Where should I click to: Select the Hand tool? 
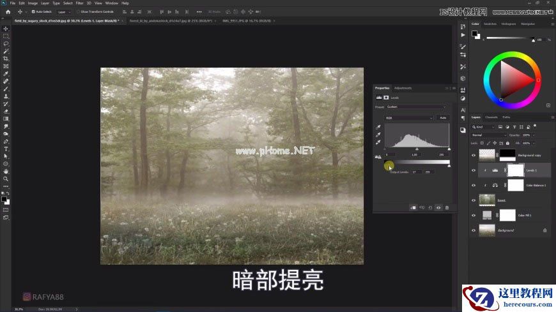(x=6, y=172)
